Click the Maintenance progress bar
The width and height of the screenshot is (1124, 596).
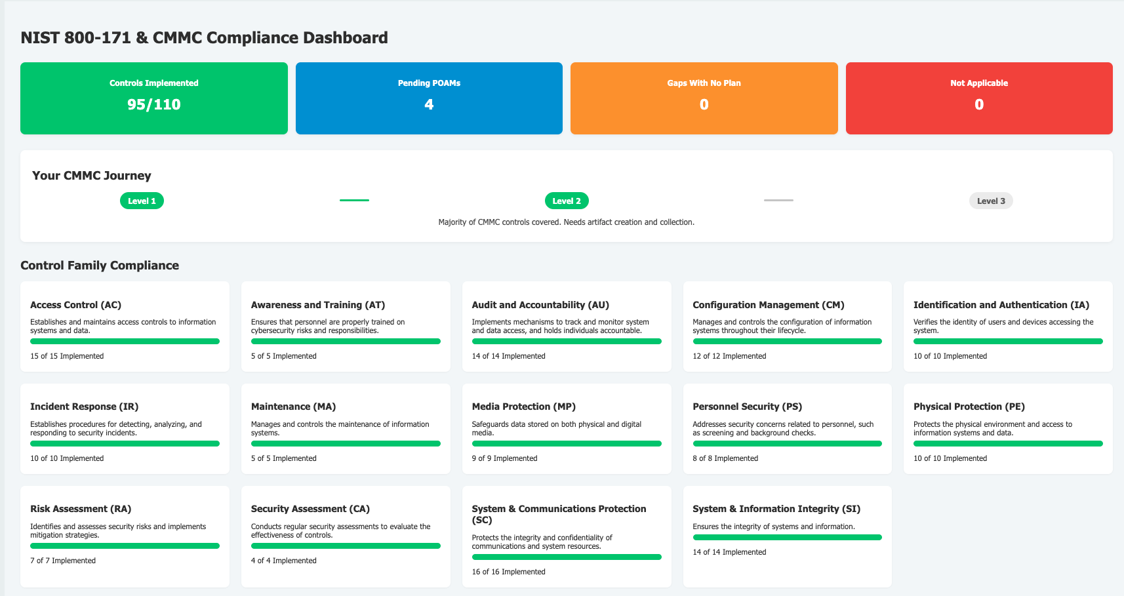(346, 443)
